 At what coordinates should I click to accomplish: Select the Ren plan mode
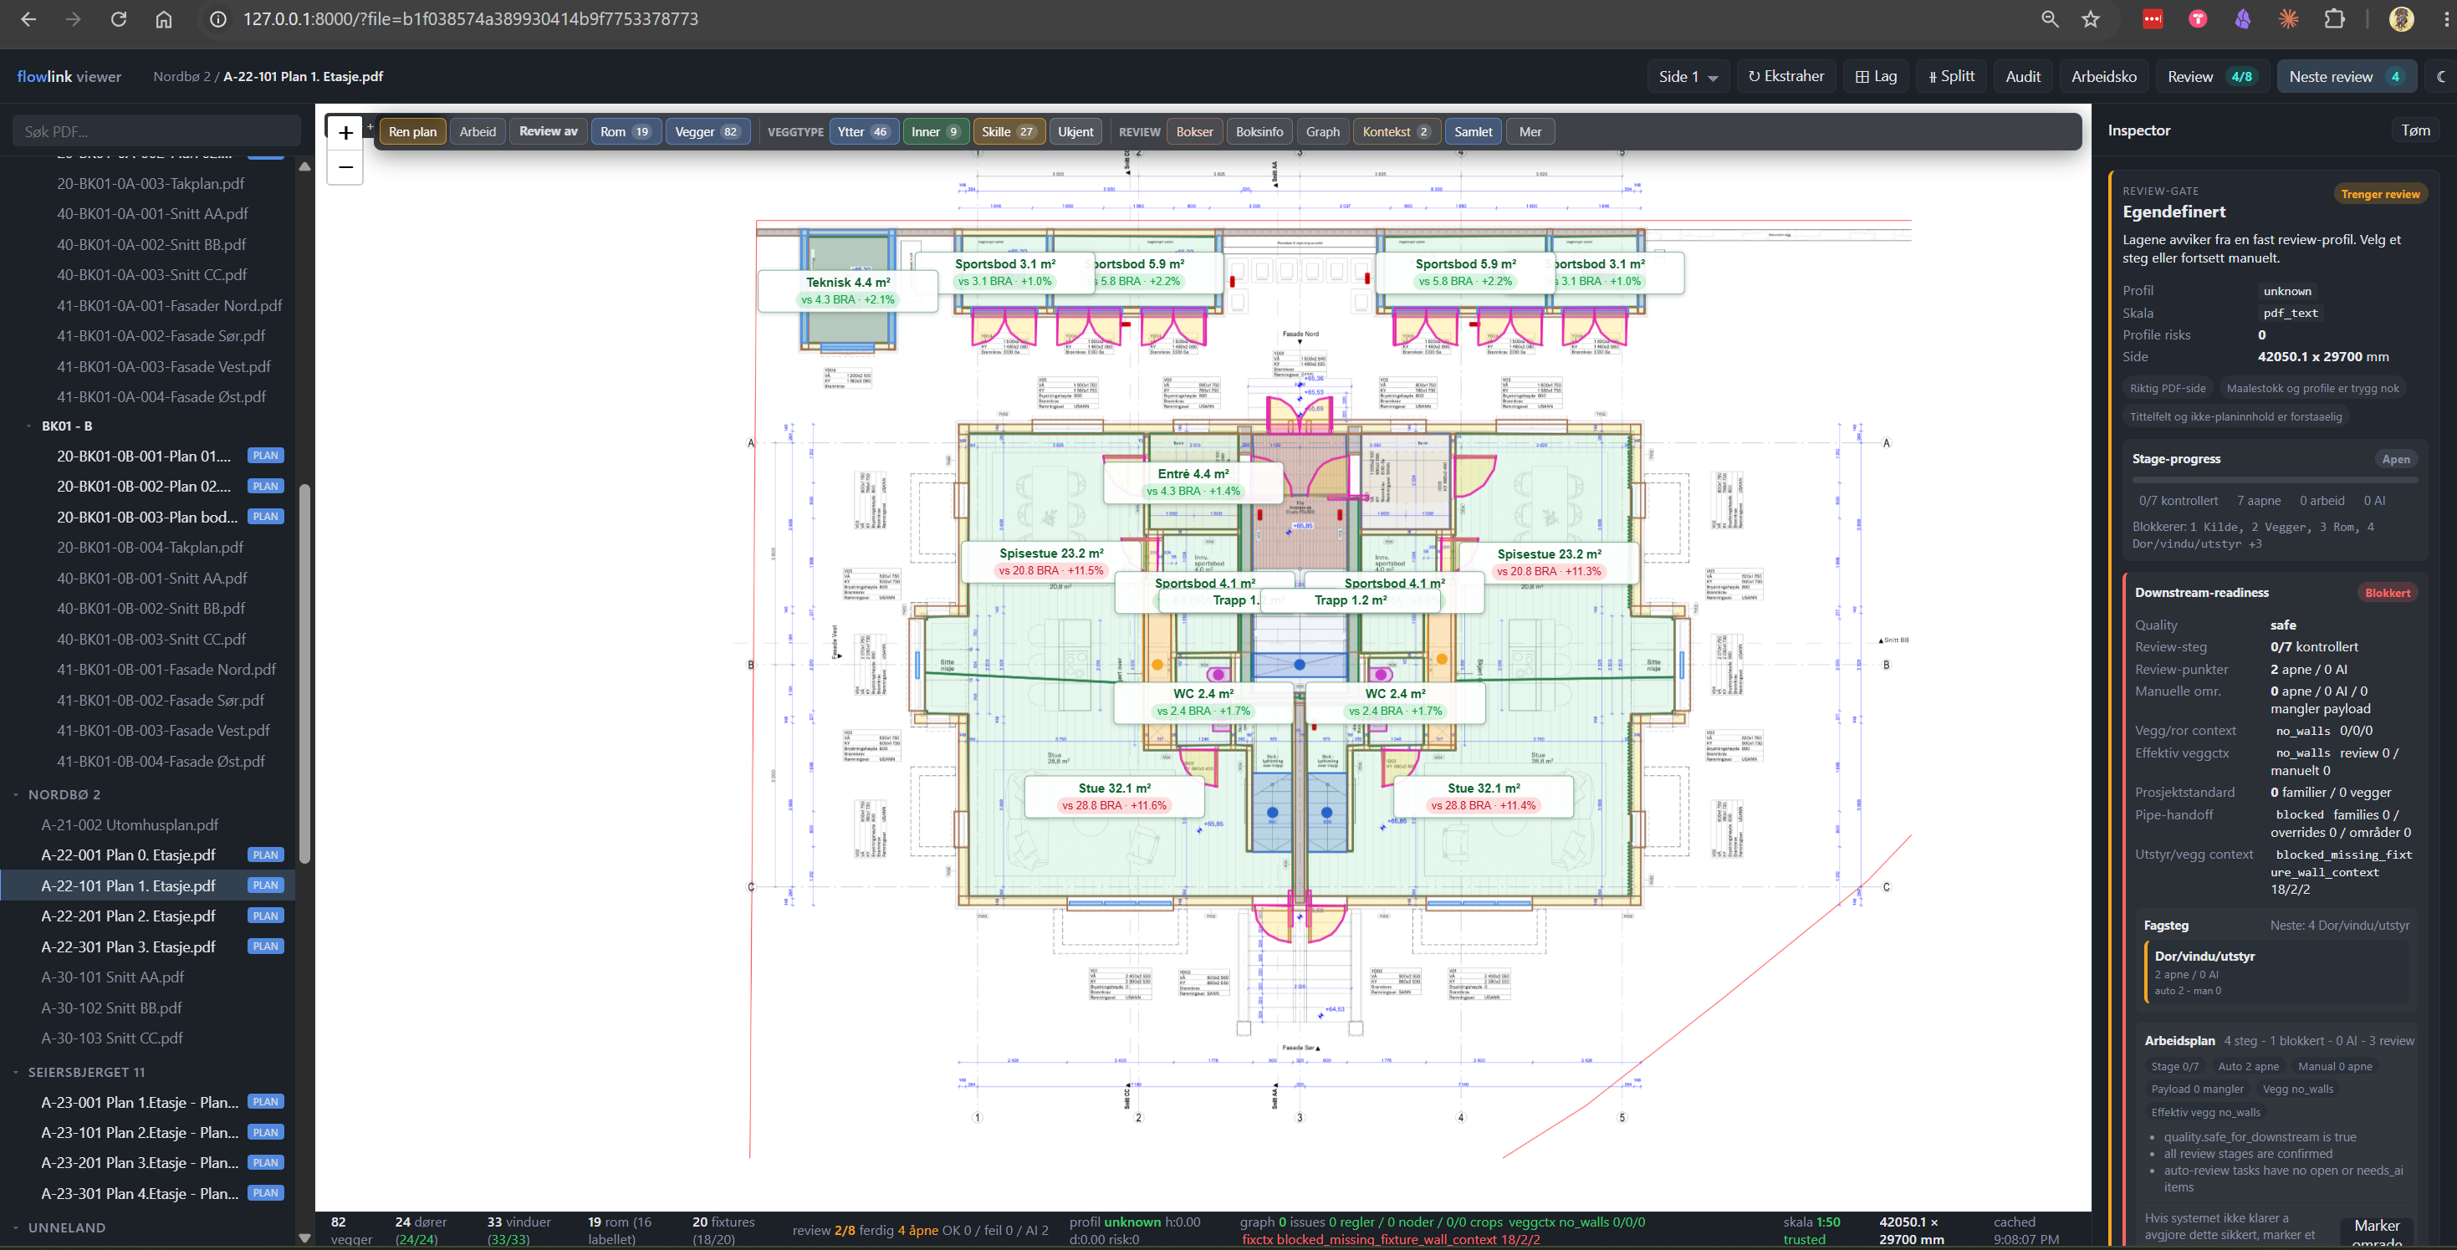click(412, 131)
